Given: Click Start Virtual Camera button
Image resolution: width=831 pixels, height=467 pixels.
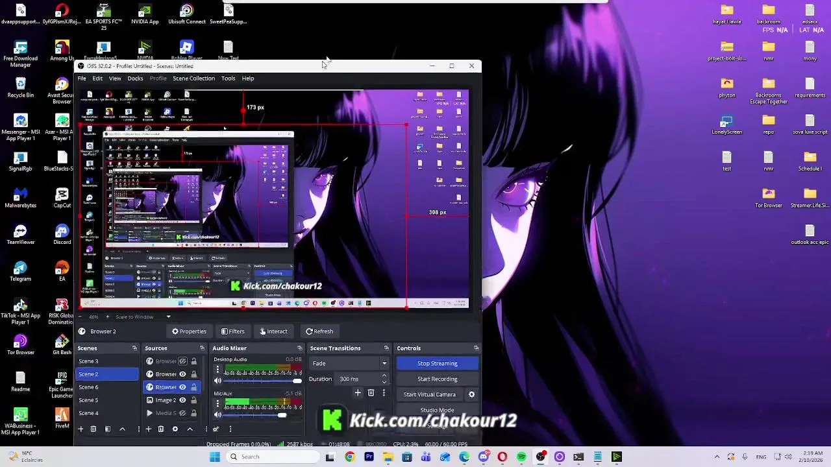Looking at the screenshot, I should pos(429,394).
